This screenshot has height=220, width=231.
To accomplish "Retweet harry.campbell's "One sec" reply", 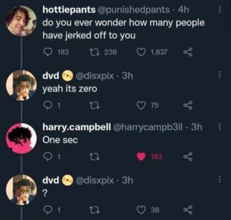I will 94,157.
